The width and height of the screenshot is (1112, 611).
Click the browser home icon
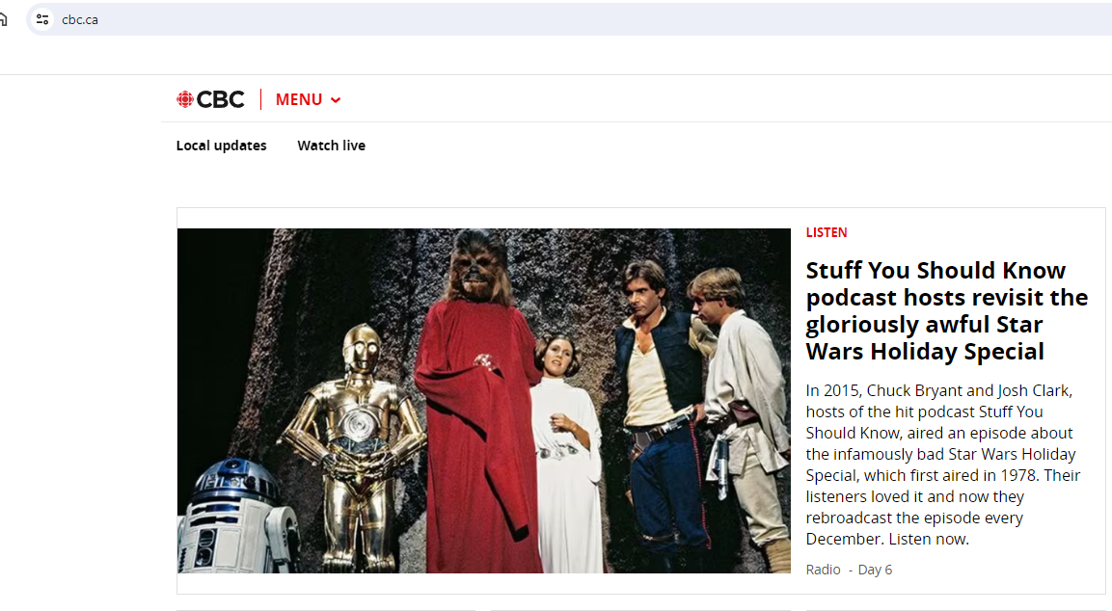(3, 19)
